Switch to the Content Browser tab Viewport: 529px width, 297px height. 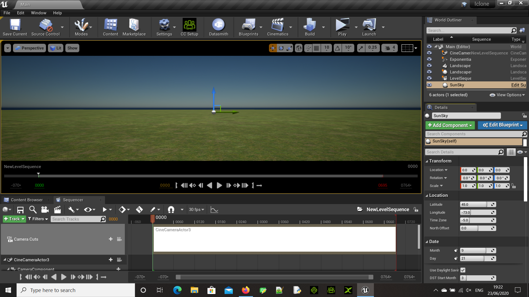click(27, 200)
